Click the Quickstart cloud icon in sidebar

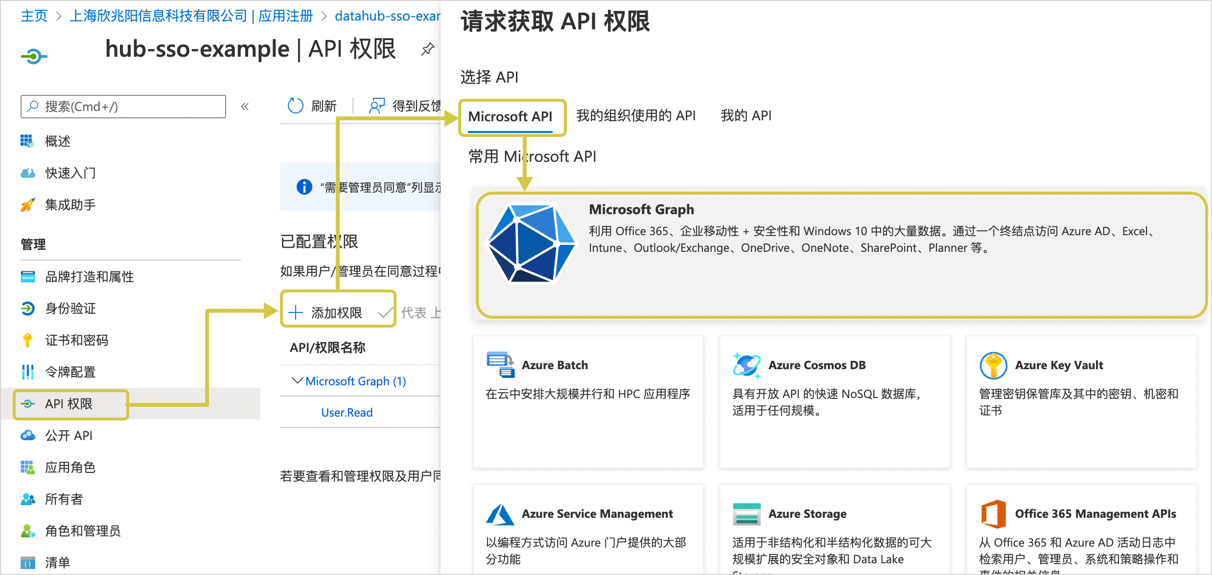point(27,173)
